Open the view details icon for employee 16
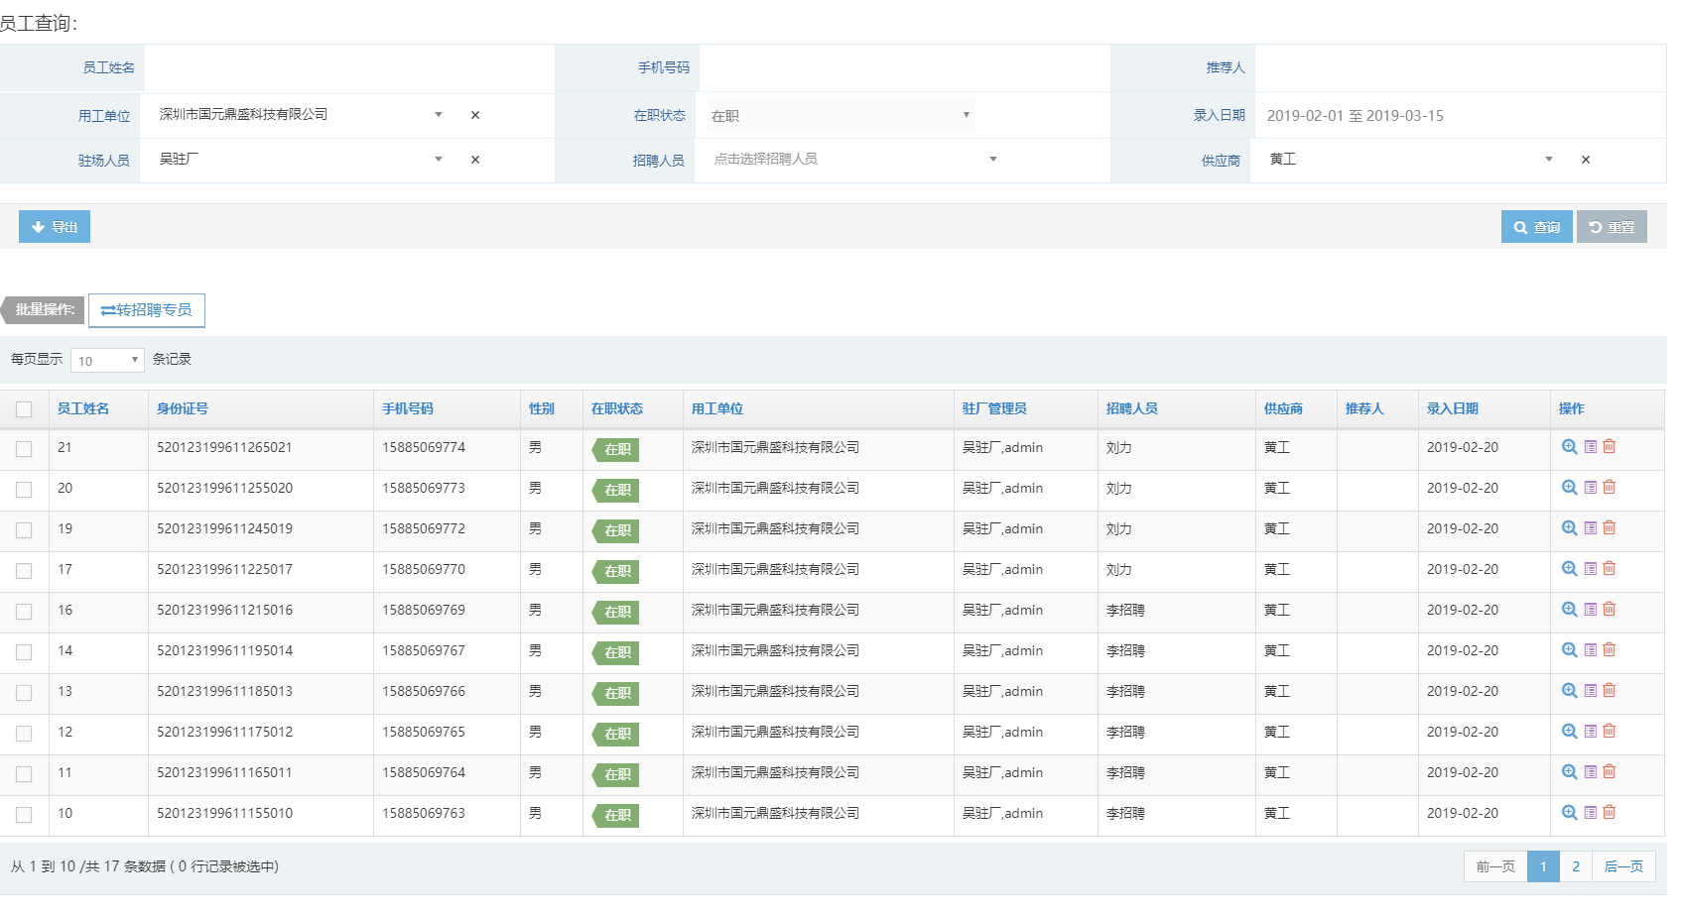 [x=1569, y=610]
